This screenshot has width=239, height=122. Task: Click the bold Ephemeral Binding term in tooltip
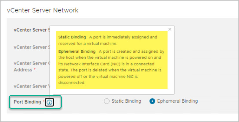[x=77, y=51]
